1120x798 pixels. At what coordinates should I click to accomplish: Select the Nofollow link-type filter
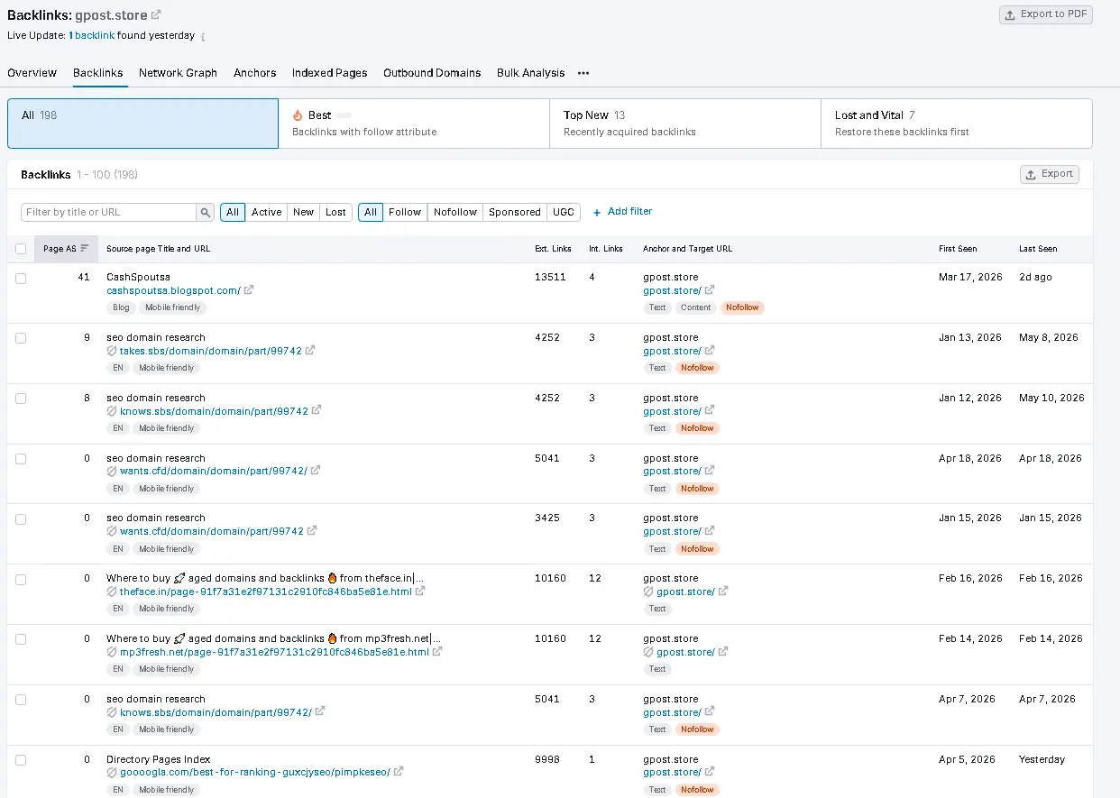[455, 212]
